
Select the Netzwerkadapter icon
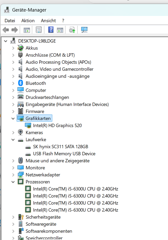(x=21, y=175)
